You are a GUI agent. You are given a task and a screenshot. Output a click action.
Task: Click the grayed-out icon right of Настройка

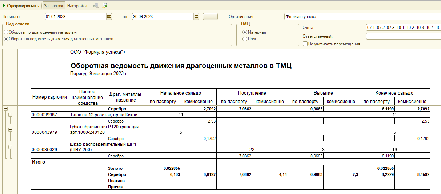pyautogui.click(x=96, y=5)
